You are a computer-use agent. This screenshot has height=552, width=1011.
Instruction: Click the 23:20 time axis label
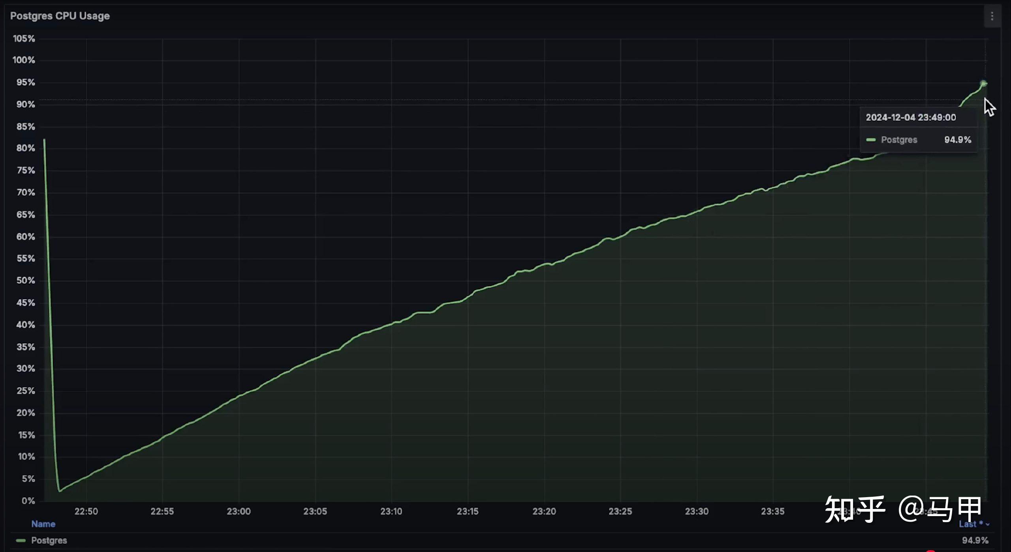(544, 511)
